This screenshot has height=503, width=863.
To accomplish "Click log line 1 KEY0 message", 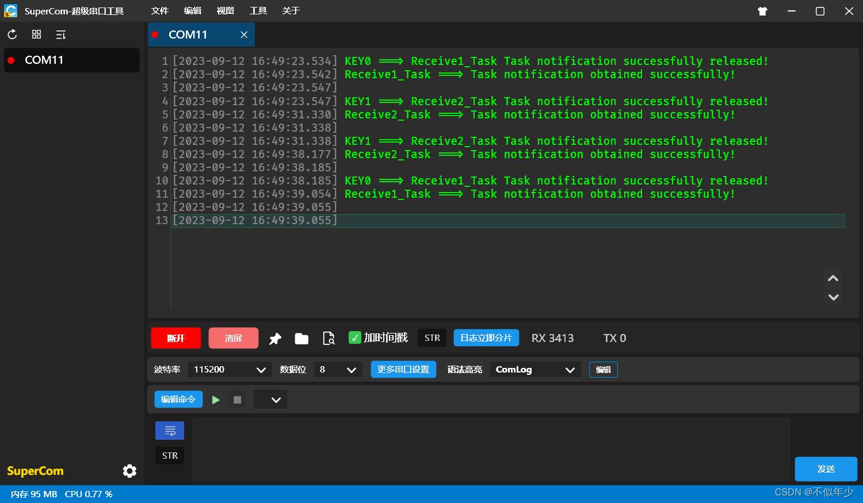I will tap(556, 61).
